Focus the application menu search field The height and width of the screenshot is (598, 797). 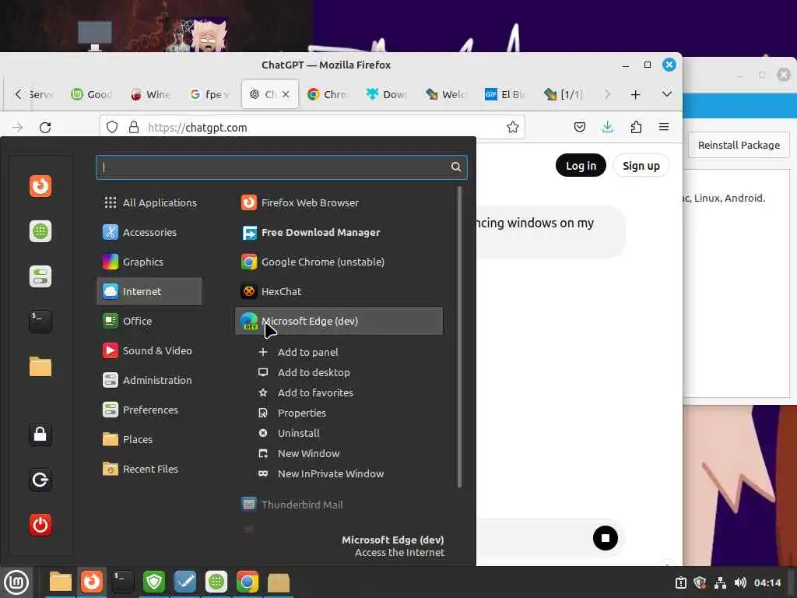tap(281, 167)
